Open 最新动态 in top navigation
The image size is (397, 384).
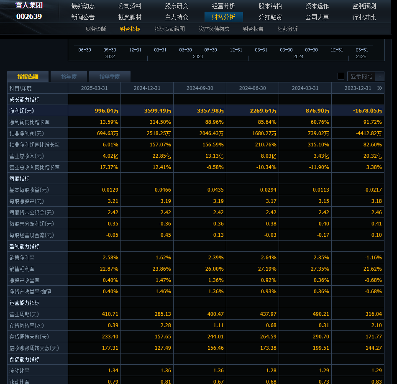[x=83, y=6]
